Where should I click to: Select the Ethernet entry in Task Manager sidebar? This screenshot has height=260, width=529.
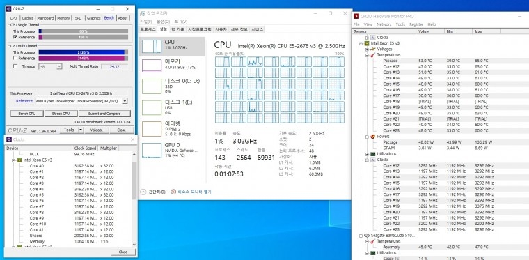(171, 129)
